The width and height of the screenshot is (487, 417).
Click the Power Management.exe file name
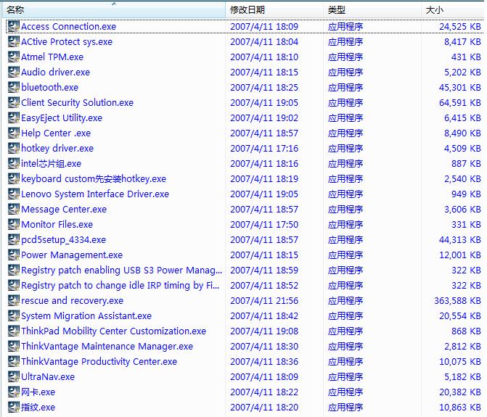[x=72, y=255]
